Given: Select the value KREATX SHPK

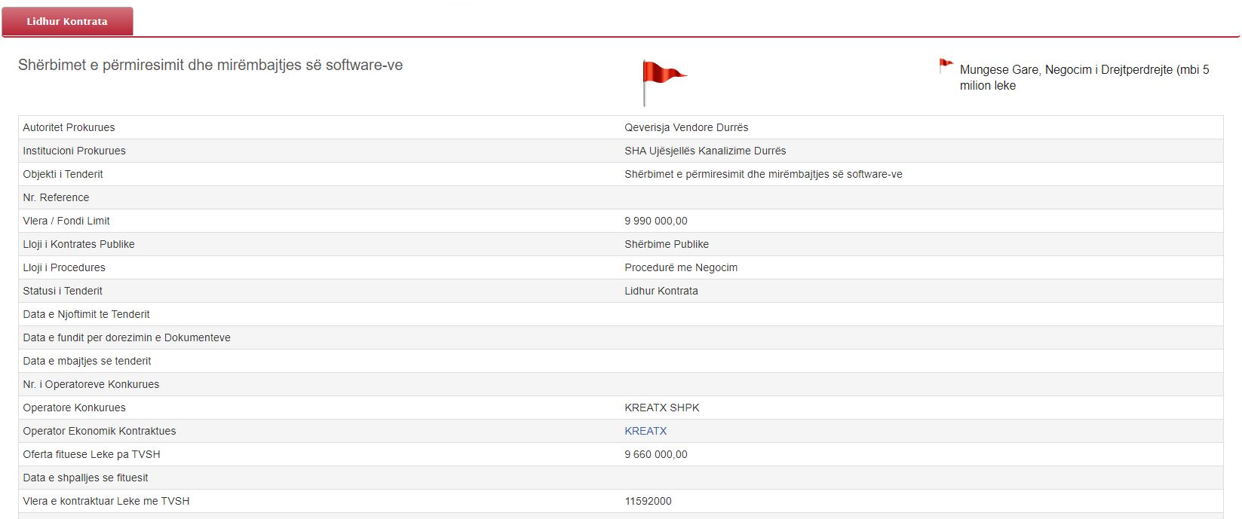Looking at the screenshot, I should 662,408.
